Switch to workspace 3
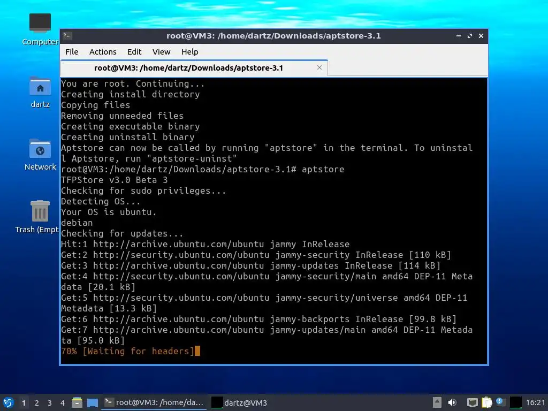 [50, 403]
